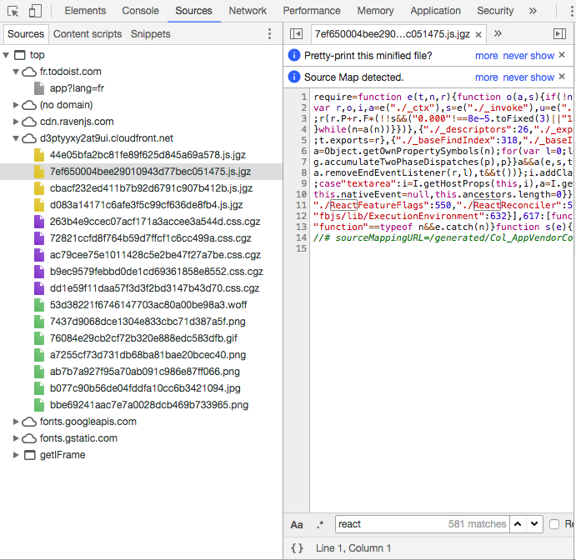Toggle the debugger sidebar panel

[x=560, y=34]
